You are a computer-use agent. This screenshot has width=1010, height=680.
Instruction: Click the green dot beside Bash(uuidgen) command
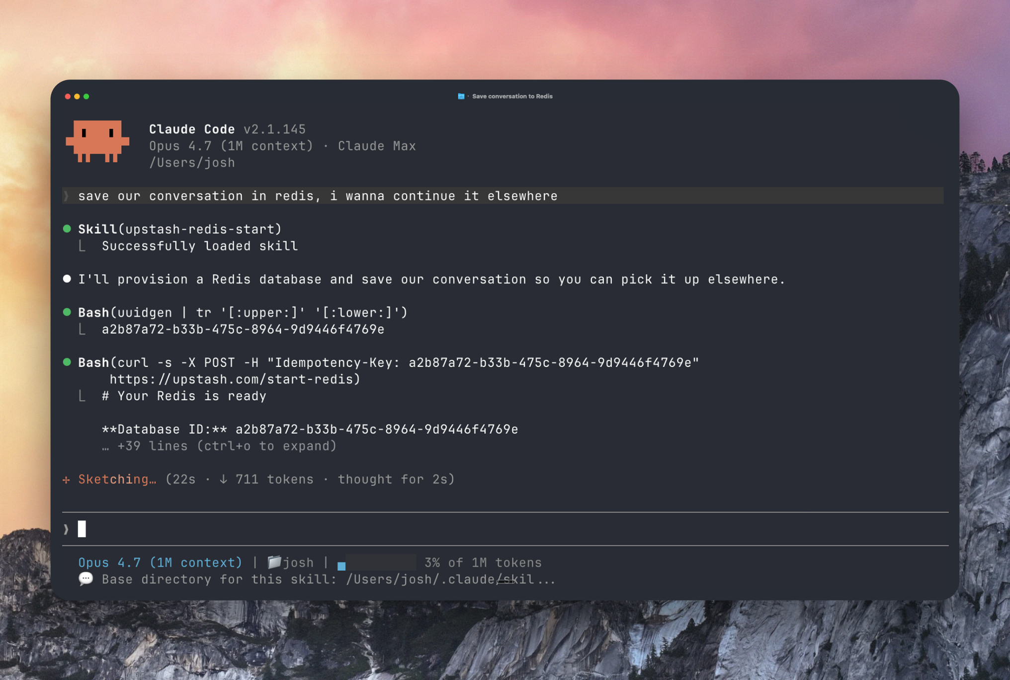click(67, 312)
